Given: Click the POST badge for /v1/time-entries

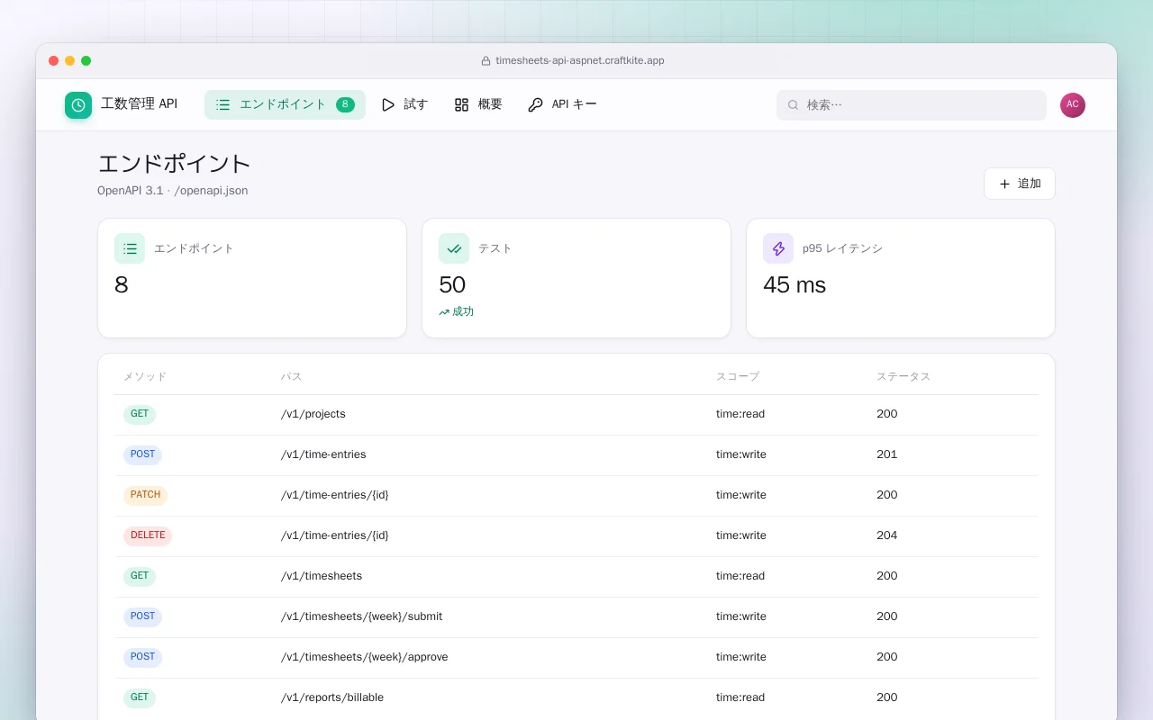Looking at the screenshot, I should click(x=142, y=455).
